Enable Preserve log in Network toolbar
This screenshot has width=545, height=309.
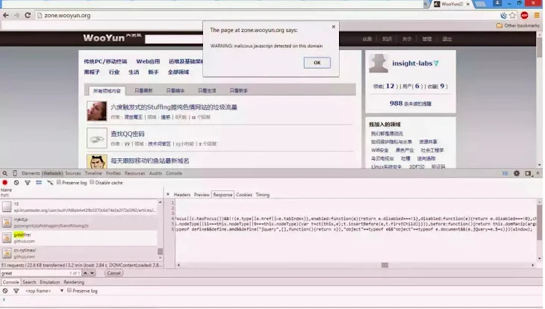(x=59, y=182)
